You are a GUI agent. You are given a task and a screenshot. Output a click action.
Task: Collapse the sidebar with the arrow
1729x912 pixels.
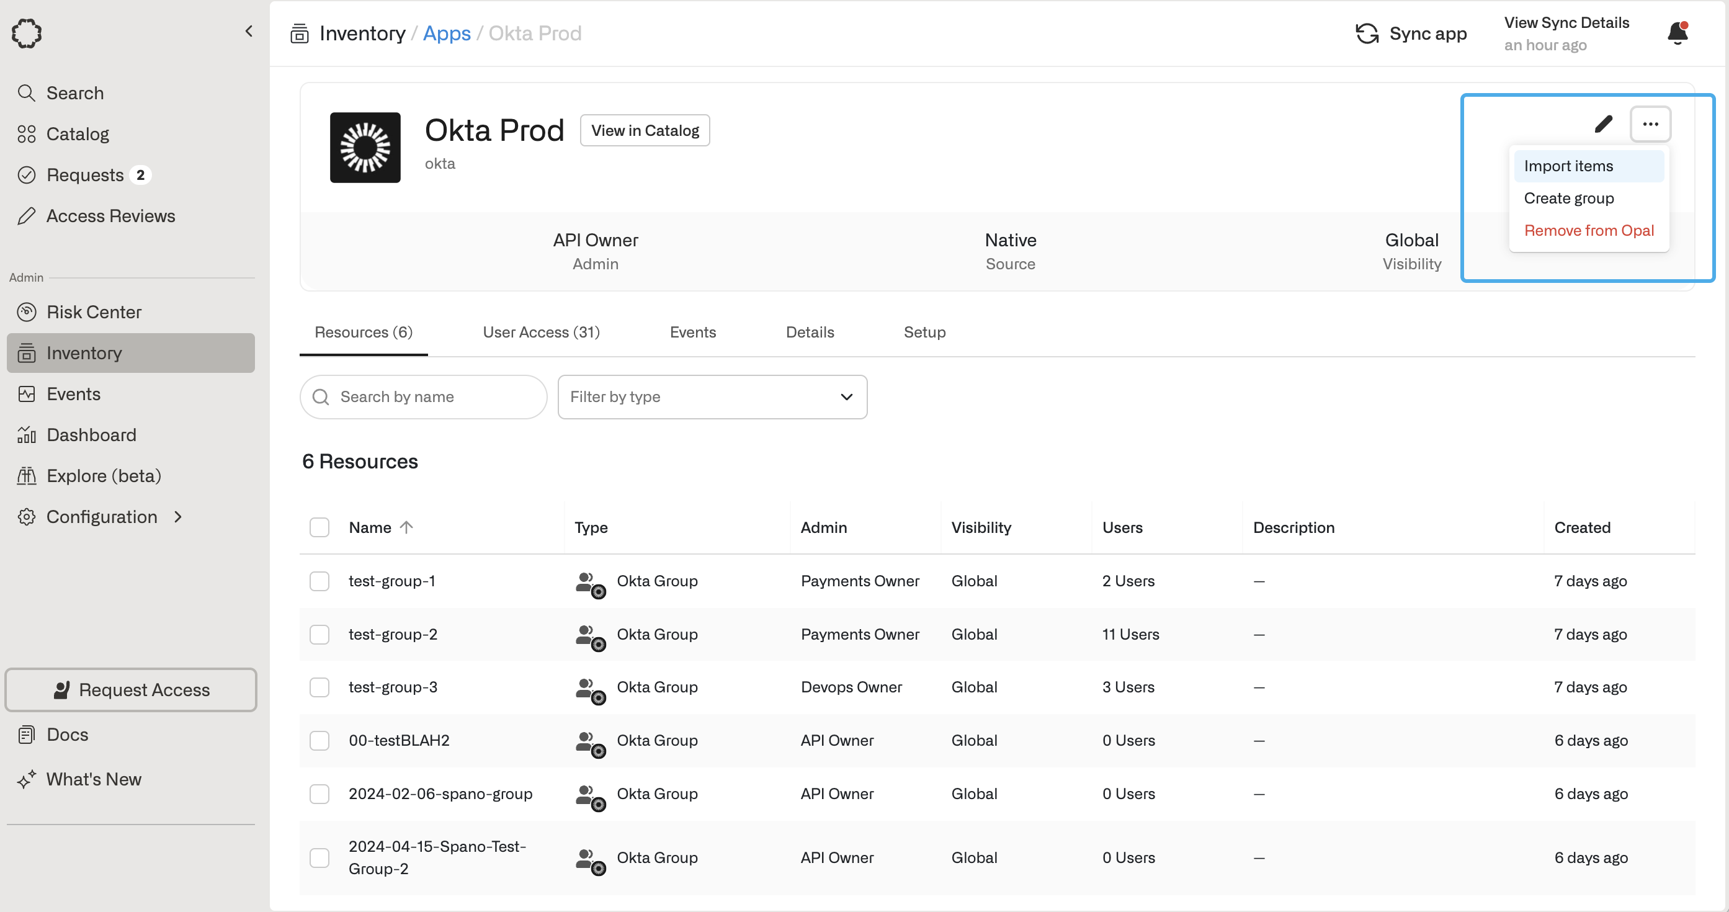point(249,32)
